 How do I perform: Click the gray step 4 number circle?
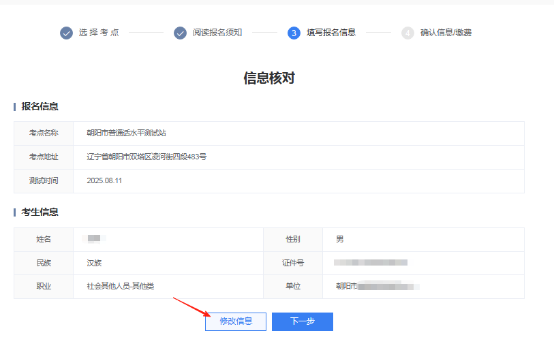[x=407, y=33]
